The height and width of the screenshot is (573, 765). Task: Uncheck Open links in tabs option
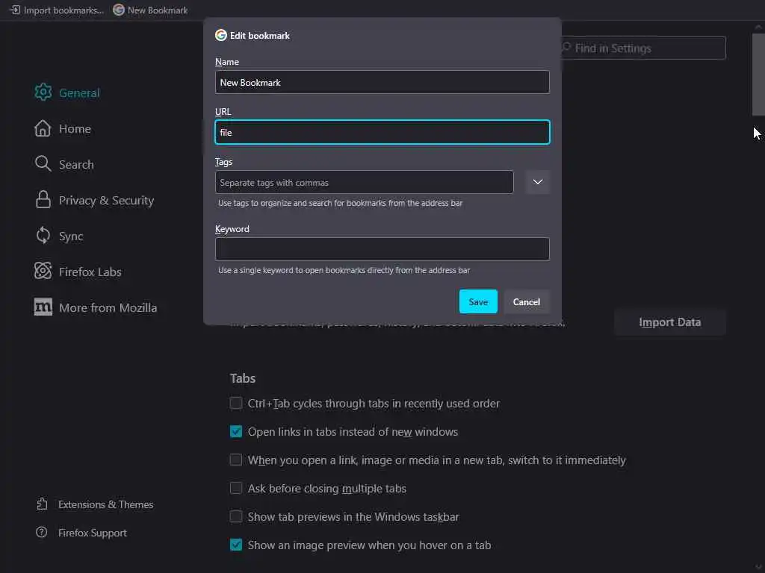(236, 432)
